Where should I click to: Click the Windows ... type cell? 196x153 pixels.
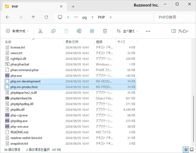(104, 64)
